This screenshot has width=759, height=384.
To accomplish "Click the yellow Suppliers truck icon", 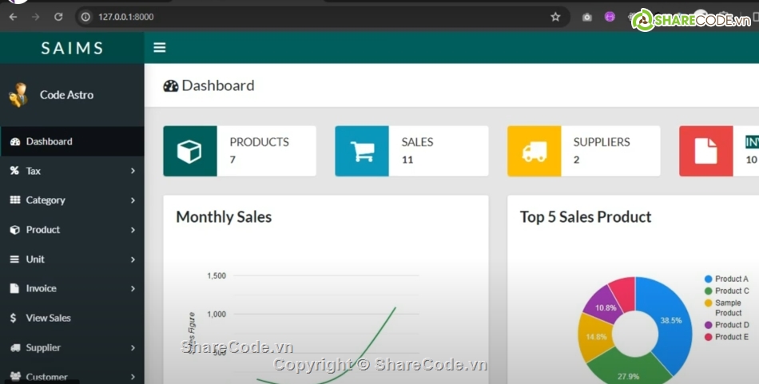I will [534, 151].
